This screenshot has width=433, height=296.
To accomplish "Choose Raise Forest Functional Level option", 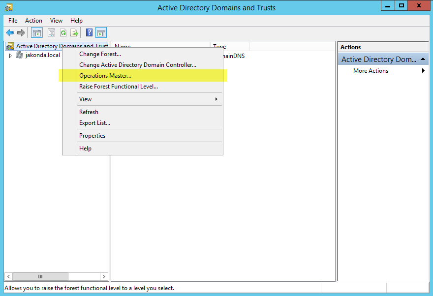I will coord(119,87).
